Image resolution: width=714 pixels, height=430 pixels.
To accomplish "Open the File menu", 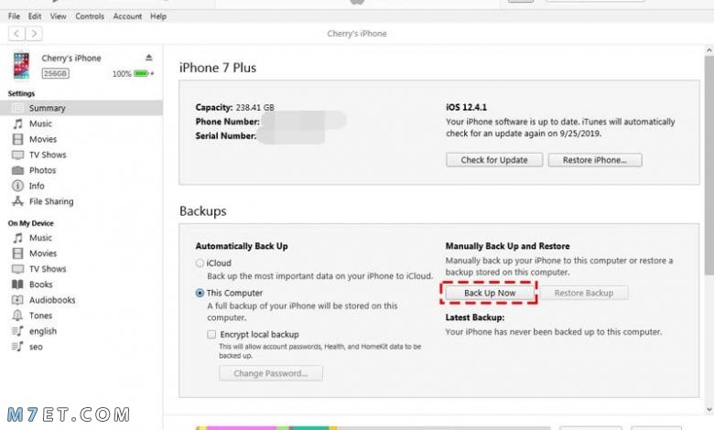I will [x=14, y=16].
